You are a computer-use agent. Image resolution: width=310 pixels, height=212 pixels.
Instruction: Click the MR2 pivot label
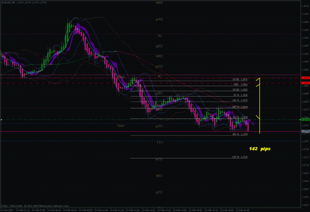(x=159, y=56)
